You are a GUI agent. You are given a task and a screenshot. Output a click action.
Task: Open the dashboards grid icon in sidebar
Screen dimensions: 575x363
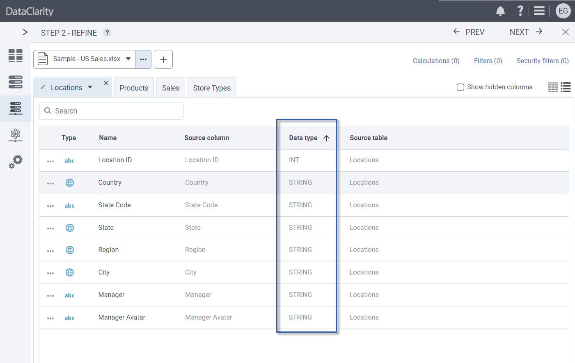pyautogui.click(x=16, y=55)
